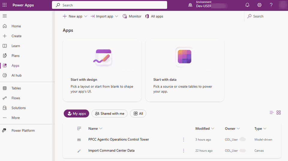Click the Start with design illustration
Viewport: 288px width, 161px height.
pos(103,58)
